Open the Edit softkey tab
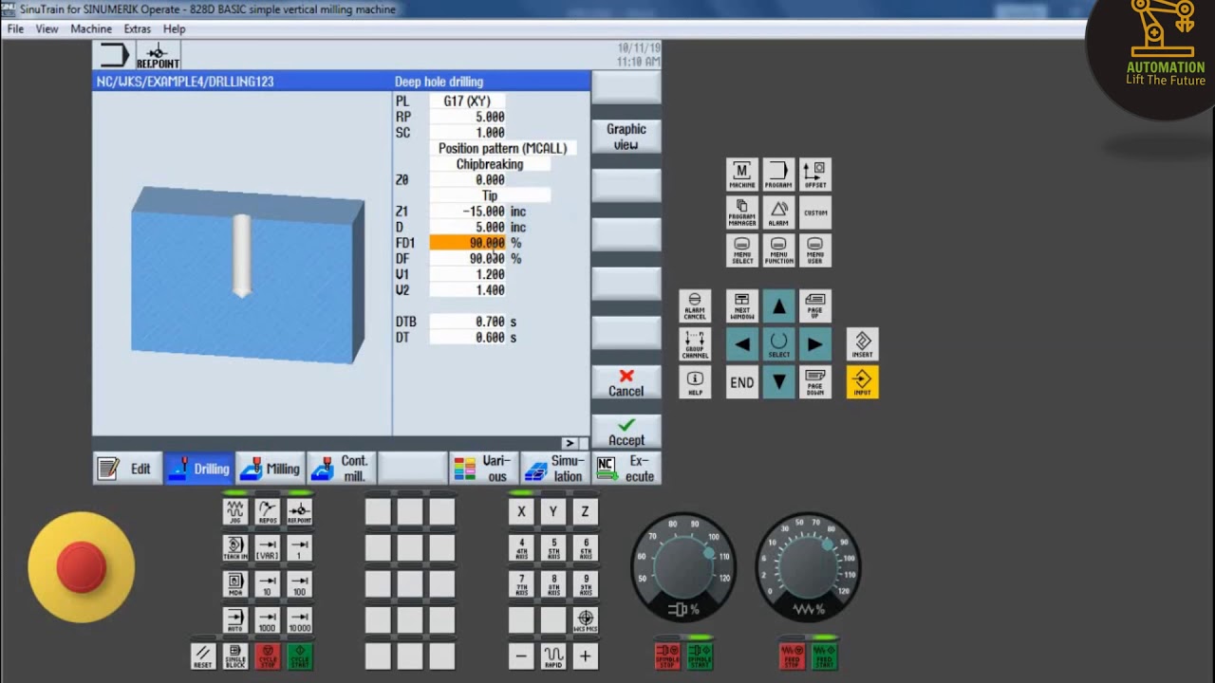Viewport: 1215px width, 683px height. (x=127, y=469)
